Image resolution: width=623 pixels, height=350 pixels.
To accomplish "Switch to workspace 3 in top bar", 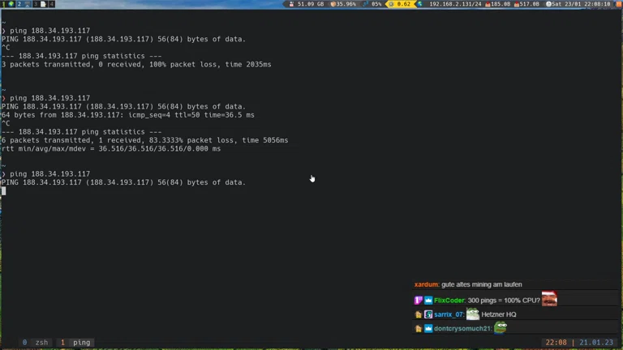I will pos(36,4).
